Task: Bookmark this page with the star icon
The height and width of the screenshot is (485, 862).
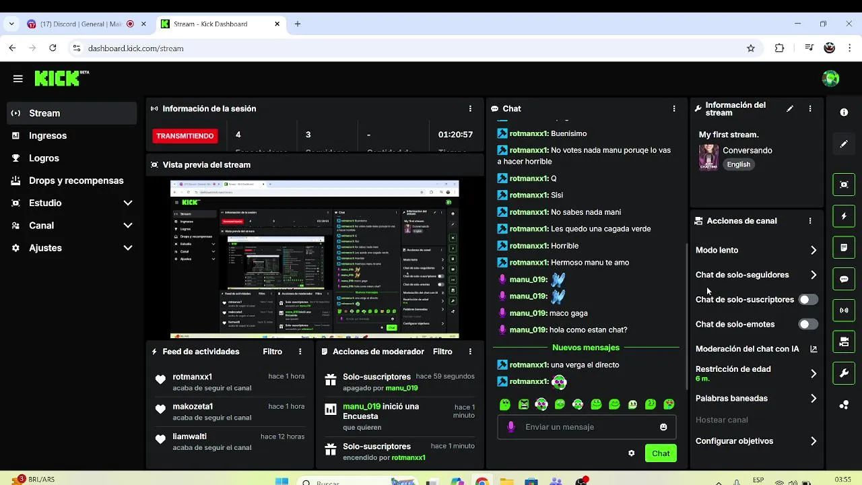Action: 751,48
